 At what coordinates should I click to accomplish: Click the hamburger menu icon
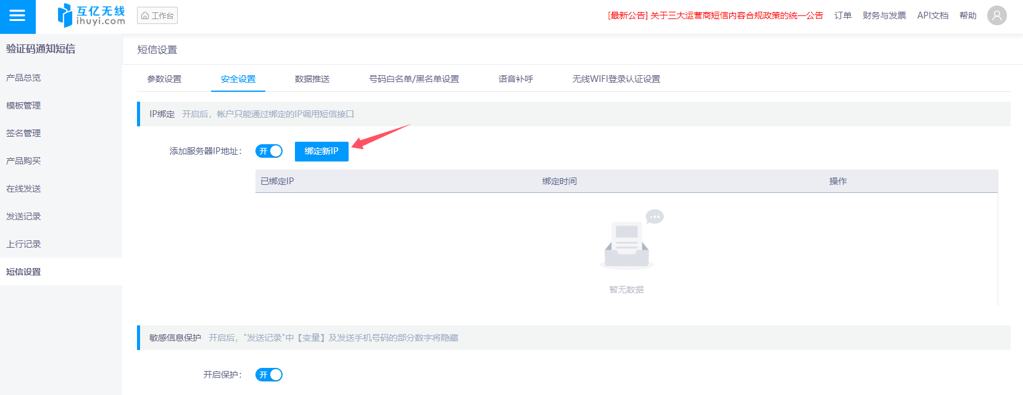tap(17, 16)
